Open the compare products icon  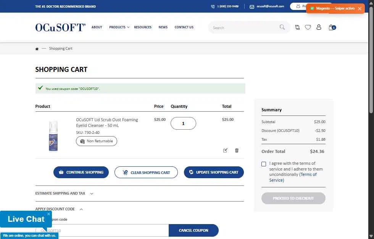(297, 27)
